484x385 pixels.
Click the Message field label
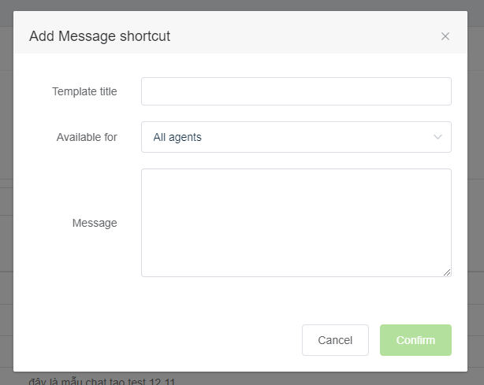click(95, 223)
